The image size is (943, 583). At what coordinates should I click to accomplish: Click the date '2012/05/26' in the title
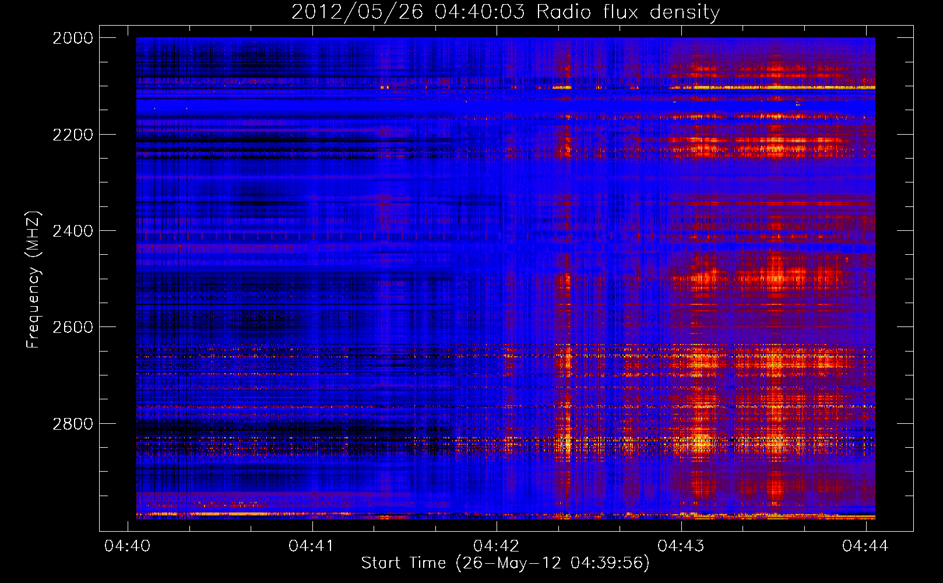(x=357, y=12)
